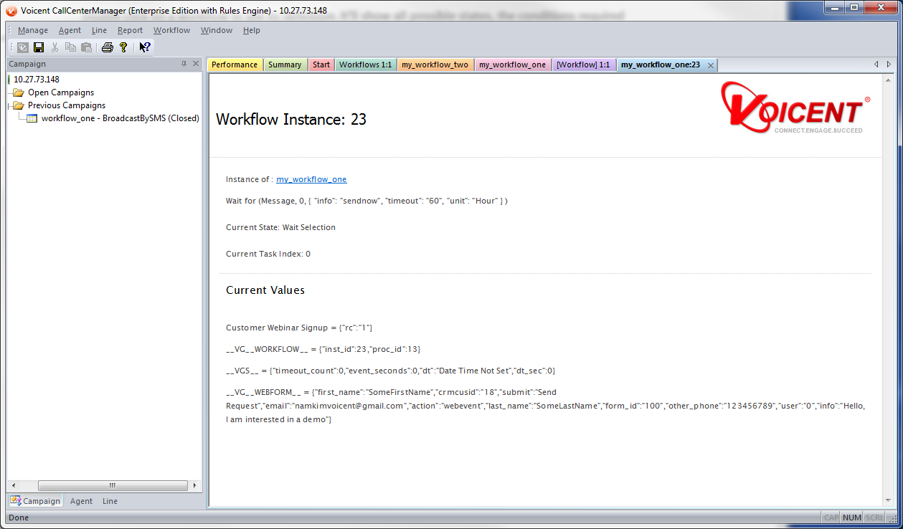Pin the Campaign panel with the pushpin
The image size is (903, 529).
[x=184, y=64]
